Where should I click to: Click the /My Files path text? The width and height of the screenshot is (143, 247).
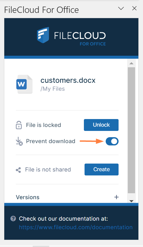pos(53,89)
